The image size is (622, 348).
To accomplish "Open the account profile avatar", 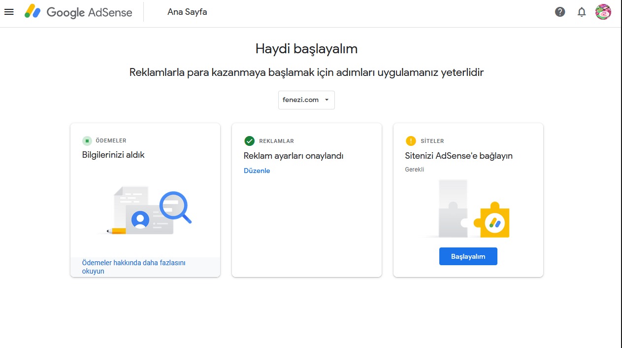I will click(x=603, y=12).
